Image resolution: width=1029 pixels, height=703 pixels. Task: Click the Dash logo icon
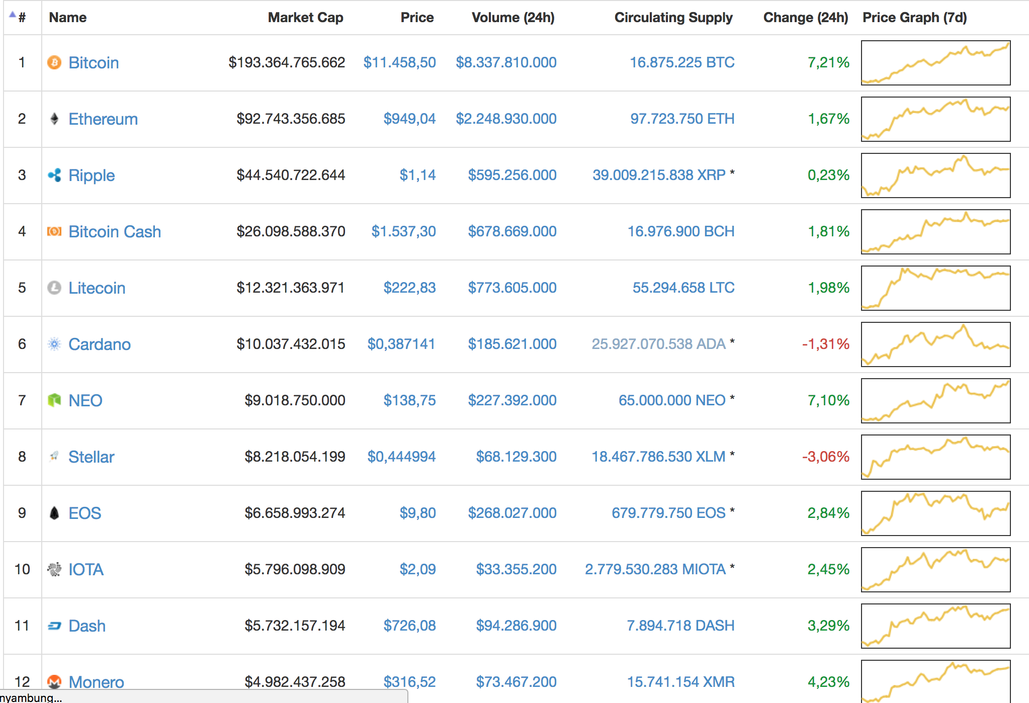[x=54, y=626]
